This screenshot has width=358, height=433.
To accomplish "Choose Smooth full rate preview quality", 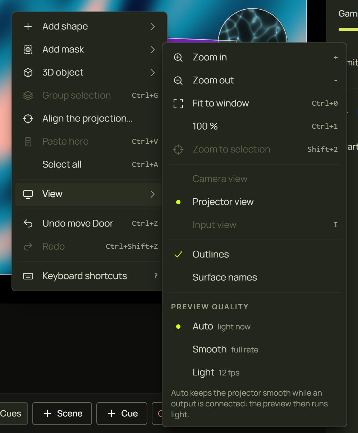I will 254,350.
